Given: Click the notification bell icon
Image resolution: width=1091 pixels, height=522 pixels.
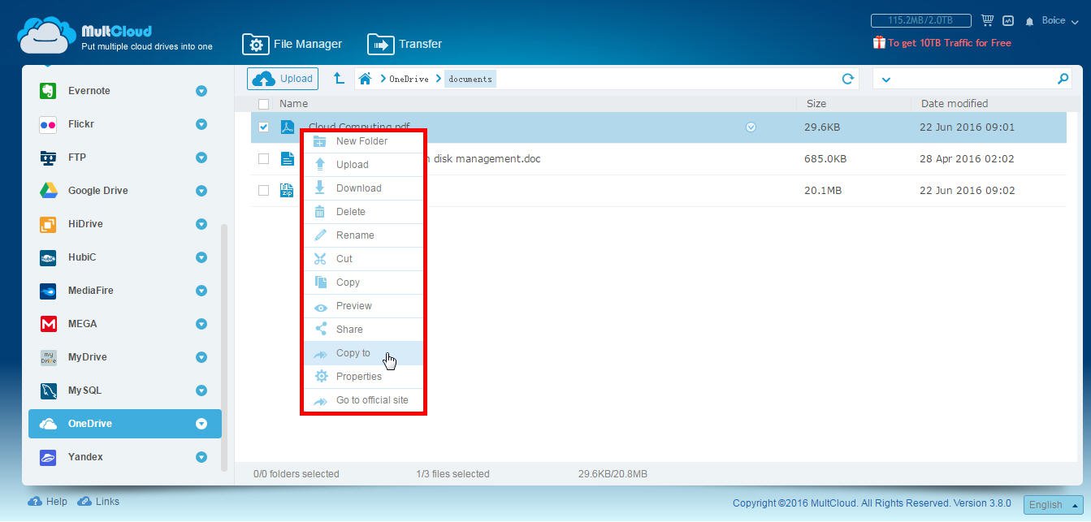Looking at the screenshot, I should [1030, 21].
